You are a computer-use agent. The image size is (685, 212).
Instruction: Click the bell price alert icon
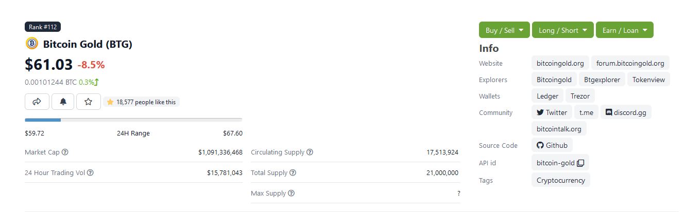pyautogui.click(x=63, y=102)
